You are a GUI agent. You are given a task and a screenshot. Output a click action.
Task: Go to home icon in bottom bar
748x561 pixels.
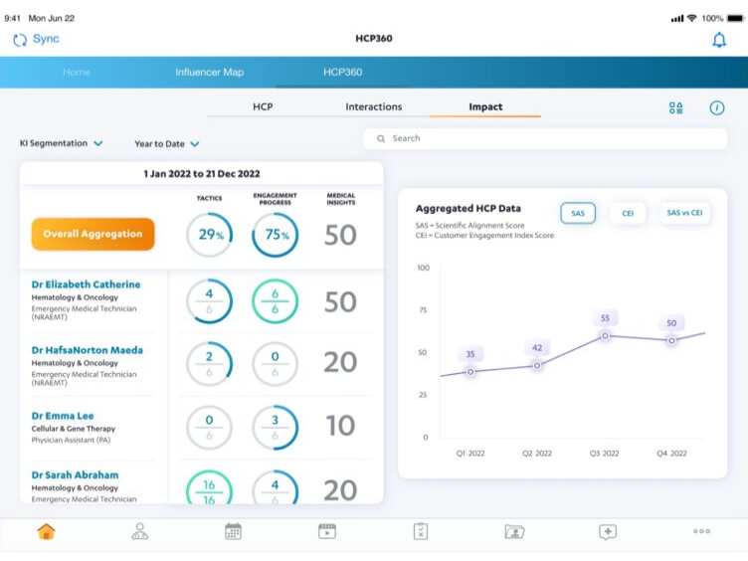[x=46, y=531]
